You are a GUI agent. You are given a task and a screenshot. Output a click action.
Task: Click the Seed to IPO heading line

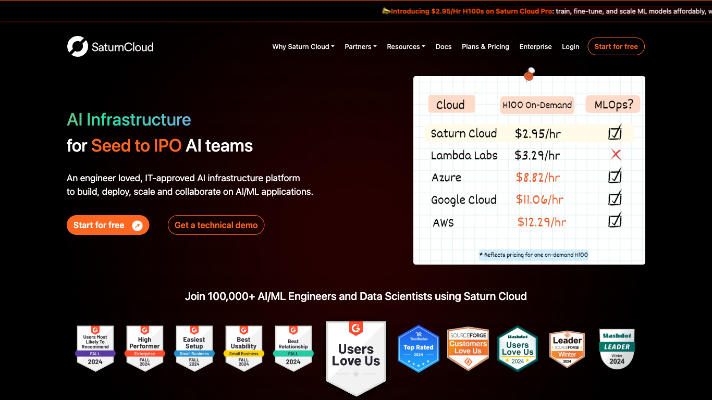coord(160,146)
